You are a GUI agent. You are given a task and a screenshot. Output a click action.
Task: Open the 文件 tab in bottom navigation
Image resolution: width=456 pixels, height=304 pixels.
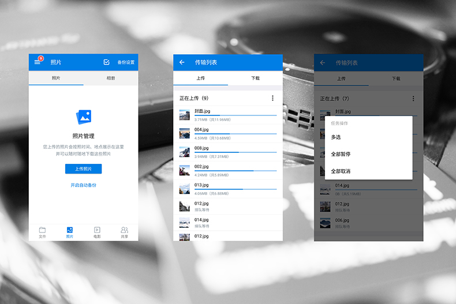point(42,232)
